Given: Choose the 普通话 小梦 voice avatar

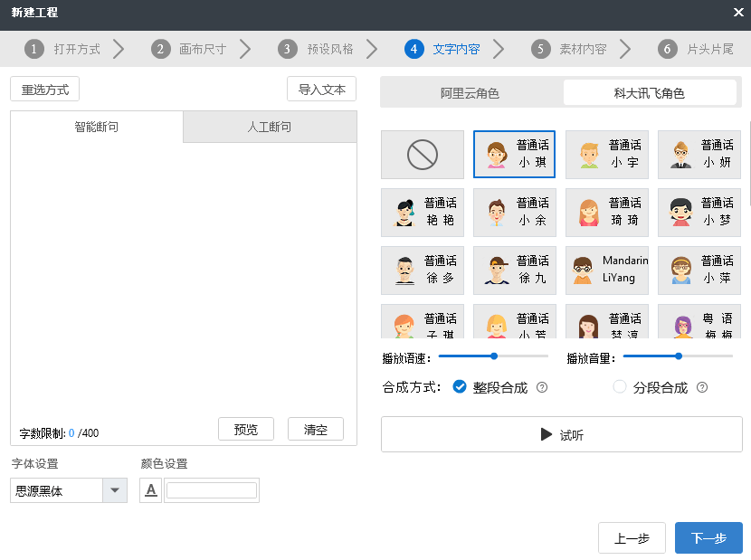Looking at the screenshot, I should click(x=699, y=213).
